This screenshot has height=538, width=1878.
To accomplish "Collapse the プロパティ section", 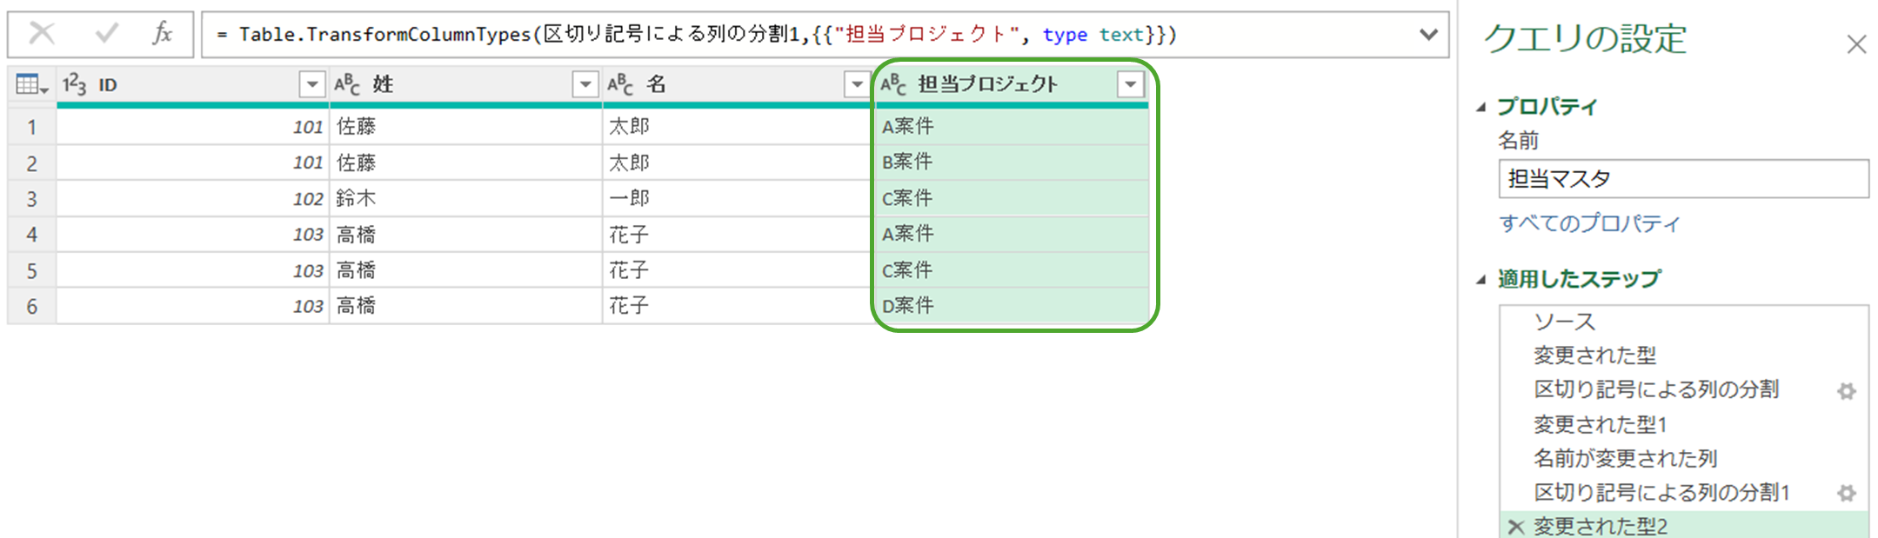I will (x=1481, y=107).
